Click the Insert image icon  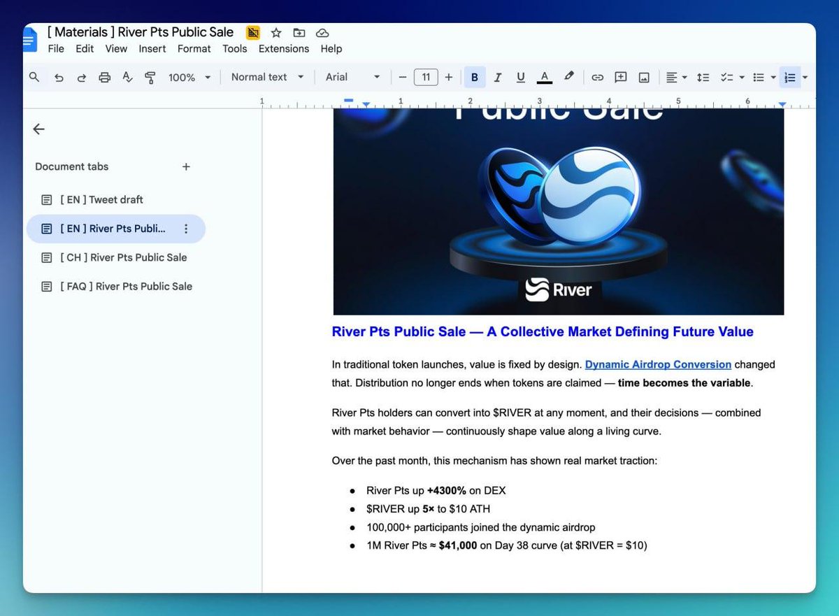pyautogui.click(x=644, y=78)
